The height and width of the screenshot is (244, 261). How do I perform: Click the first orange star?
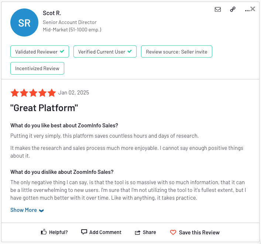pyautogui.click(x=15, y=93)
